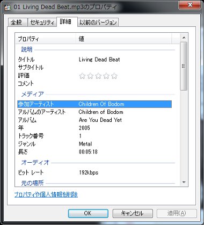Switch to the 全般 tab
This screenshot has height=225, width=204.
(17, 23)
